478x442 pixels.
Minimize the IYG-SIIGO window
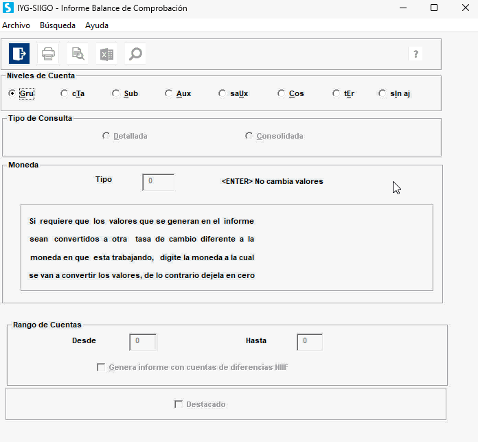tap(403, 8)
